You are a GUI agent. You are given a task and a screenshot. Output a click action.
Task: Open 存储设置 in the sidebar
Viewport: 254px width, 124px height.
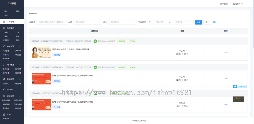pyautogui.click(x=6, y=119)
